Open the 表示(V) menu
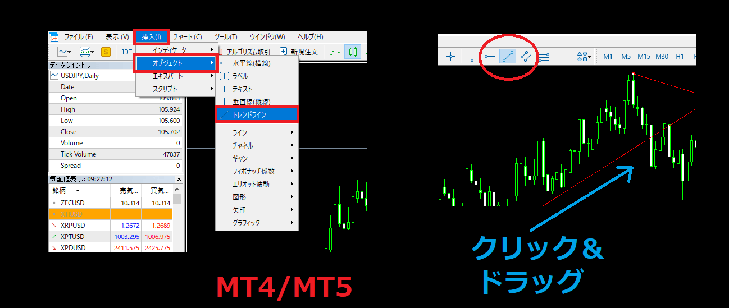 tap(117, 37)
